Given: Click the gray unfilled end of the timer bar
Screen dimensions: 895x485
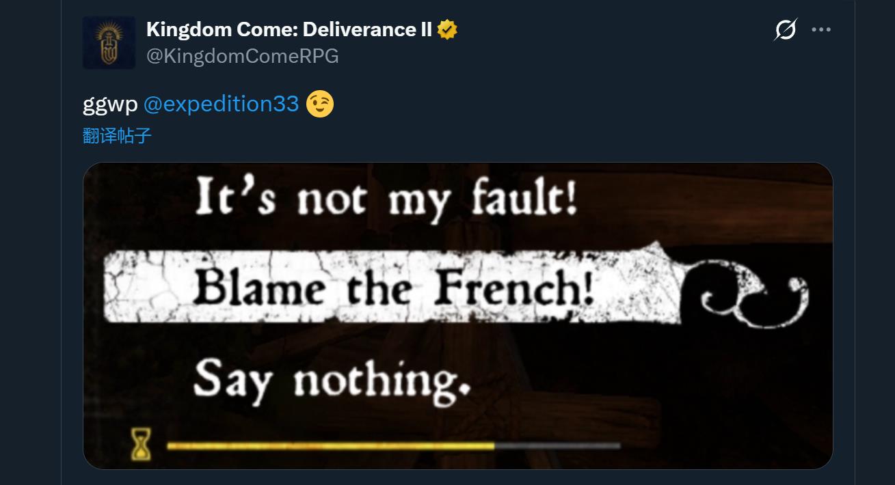Looking at the screenshot, I should (x=557, y=446).
